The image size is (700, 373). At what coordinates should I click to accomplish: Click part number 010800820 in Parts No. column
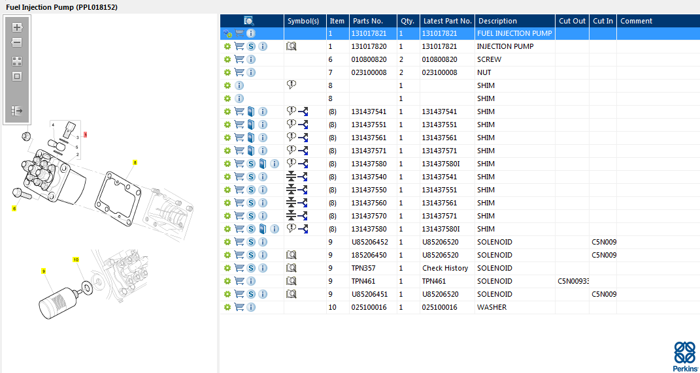(369, 59)
